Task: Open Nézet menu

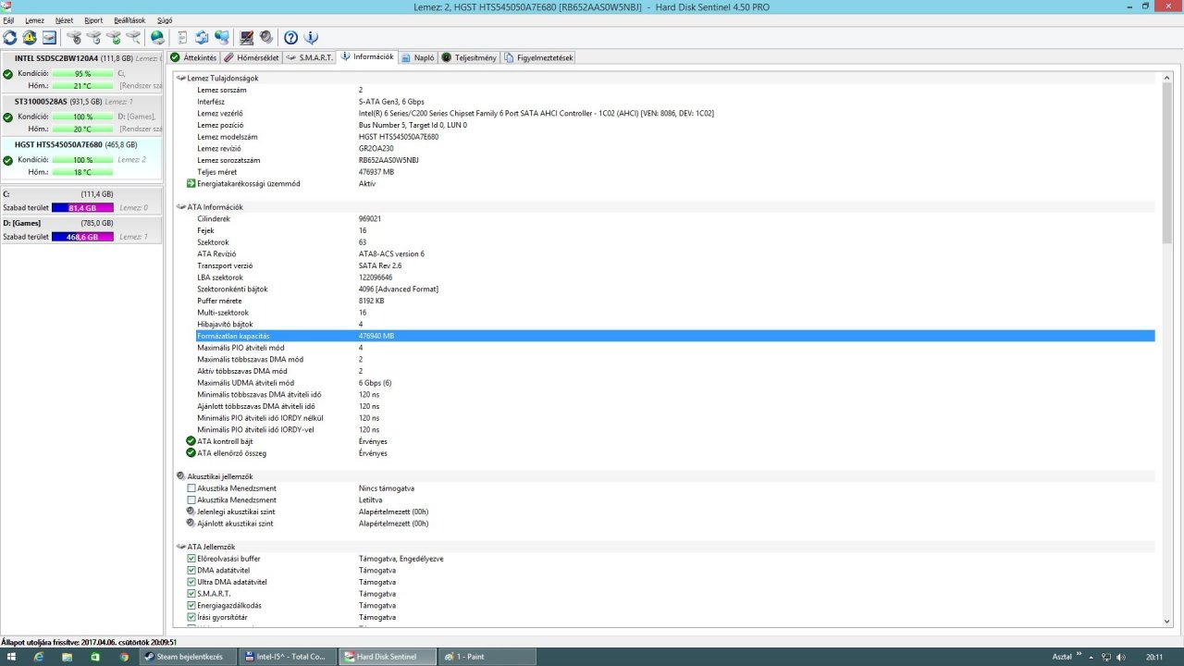Action: (64, 19)
